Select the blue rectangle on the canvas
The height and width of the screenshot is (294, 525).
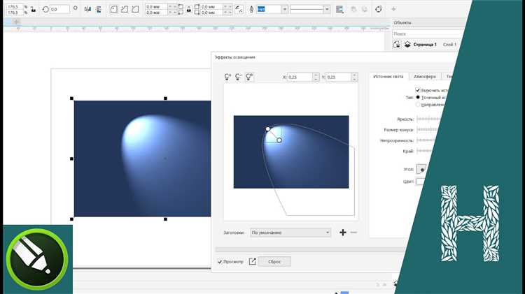pyautogui.click(x=142, y=159)
